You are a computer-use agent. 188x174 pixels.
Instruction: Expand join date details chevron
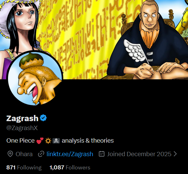pos(175,154)
